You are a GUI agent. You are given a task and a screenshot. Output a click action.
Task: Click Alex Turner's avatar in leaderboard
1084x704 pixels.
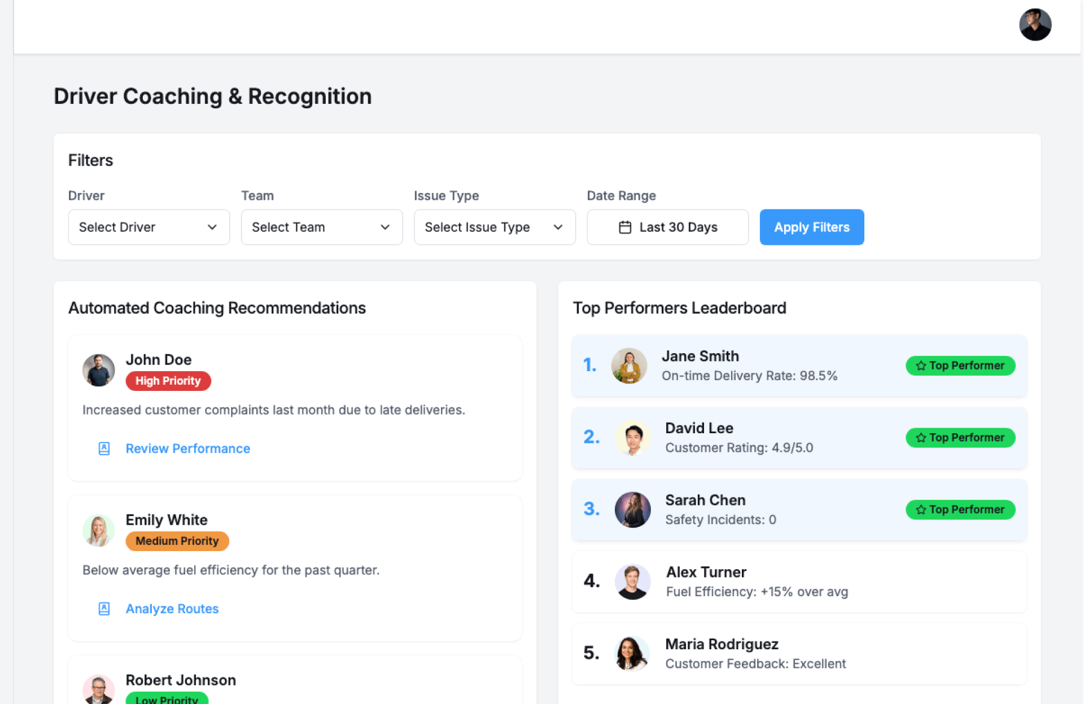(632, 582)
